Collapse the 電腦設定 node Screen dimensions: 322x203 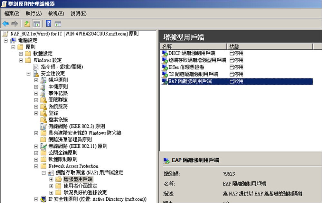(x=6, y=41)
